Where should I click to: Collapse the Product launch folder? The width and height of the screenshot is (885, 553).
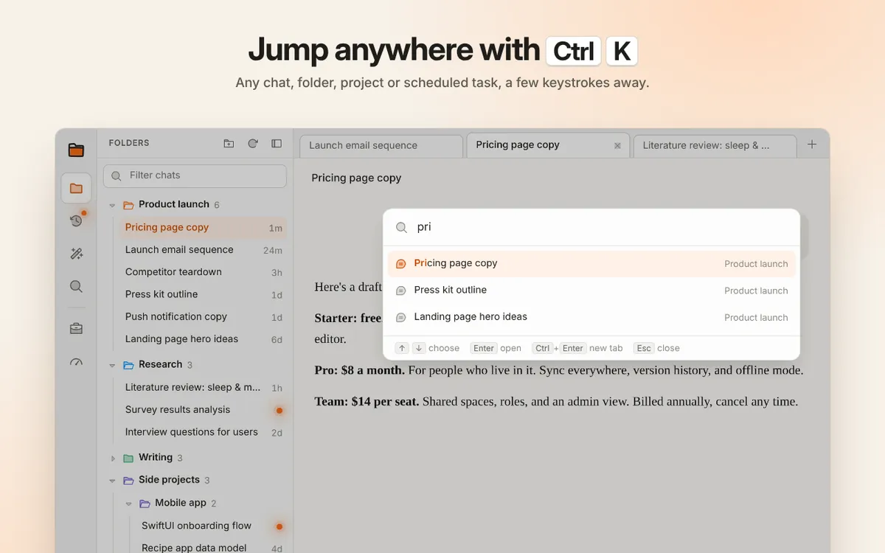(112, 205)
